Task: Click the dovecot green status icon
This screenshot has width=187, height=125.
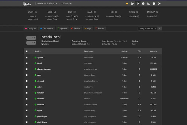Action: pos(36,81)
